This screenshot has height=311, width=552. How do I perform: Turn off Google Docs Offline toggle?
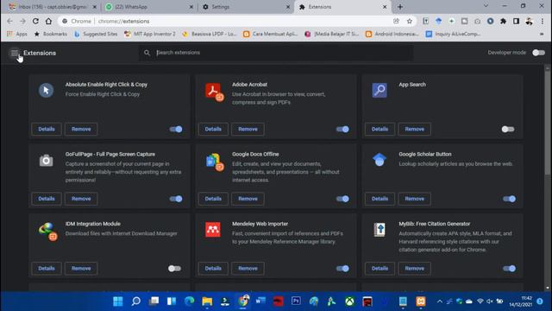342,199
